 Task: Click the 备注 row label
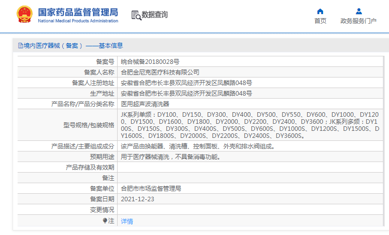click(108, 178)
